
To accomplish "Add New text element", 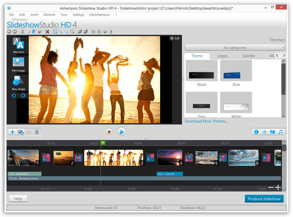I will tap(18, 45).
